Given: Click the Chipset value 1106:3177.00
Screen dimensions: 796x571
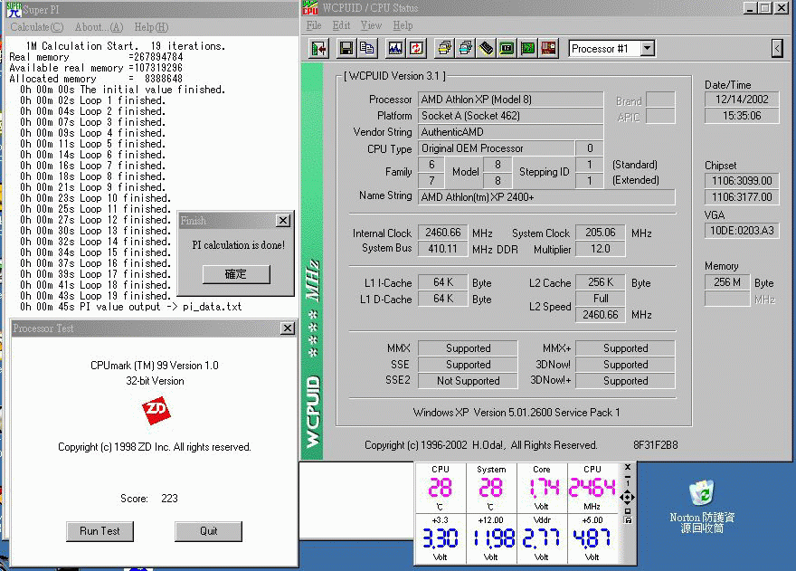Looking at the screenshot, I should (742, 197).
